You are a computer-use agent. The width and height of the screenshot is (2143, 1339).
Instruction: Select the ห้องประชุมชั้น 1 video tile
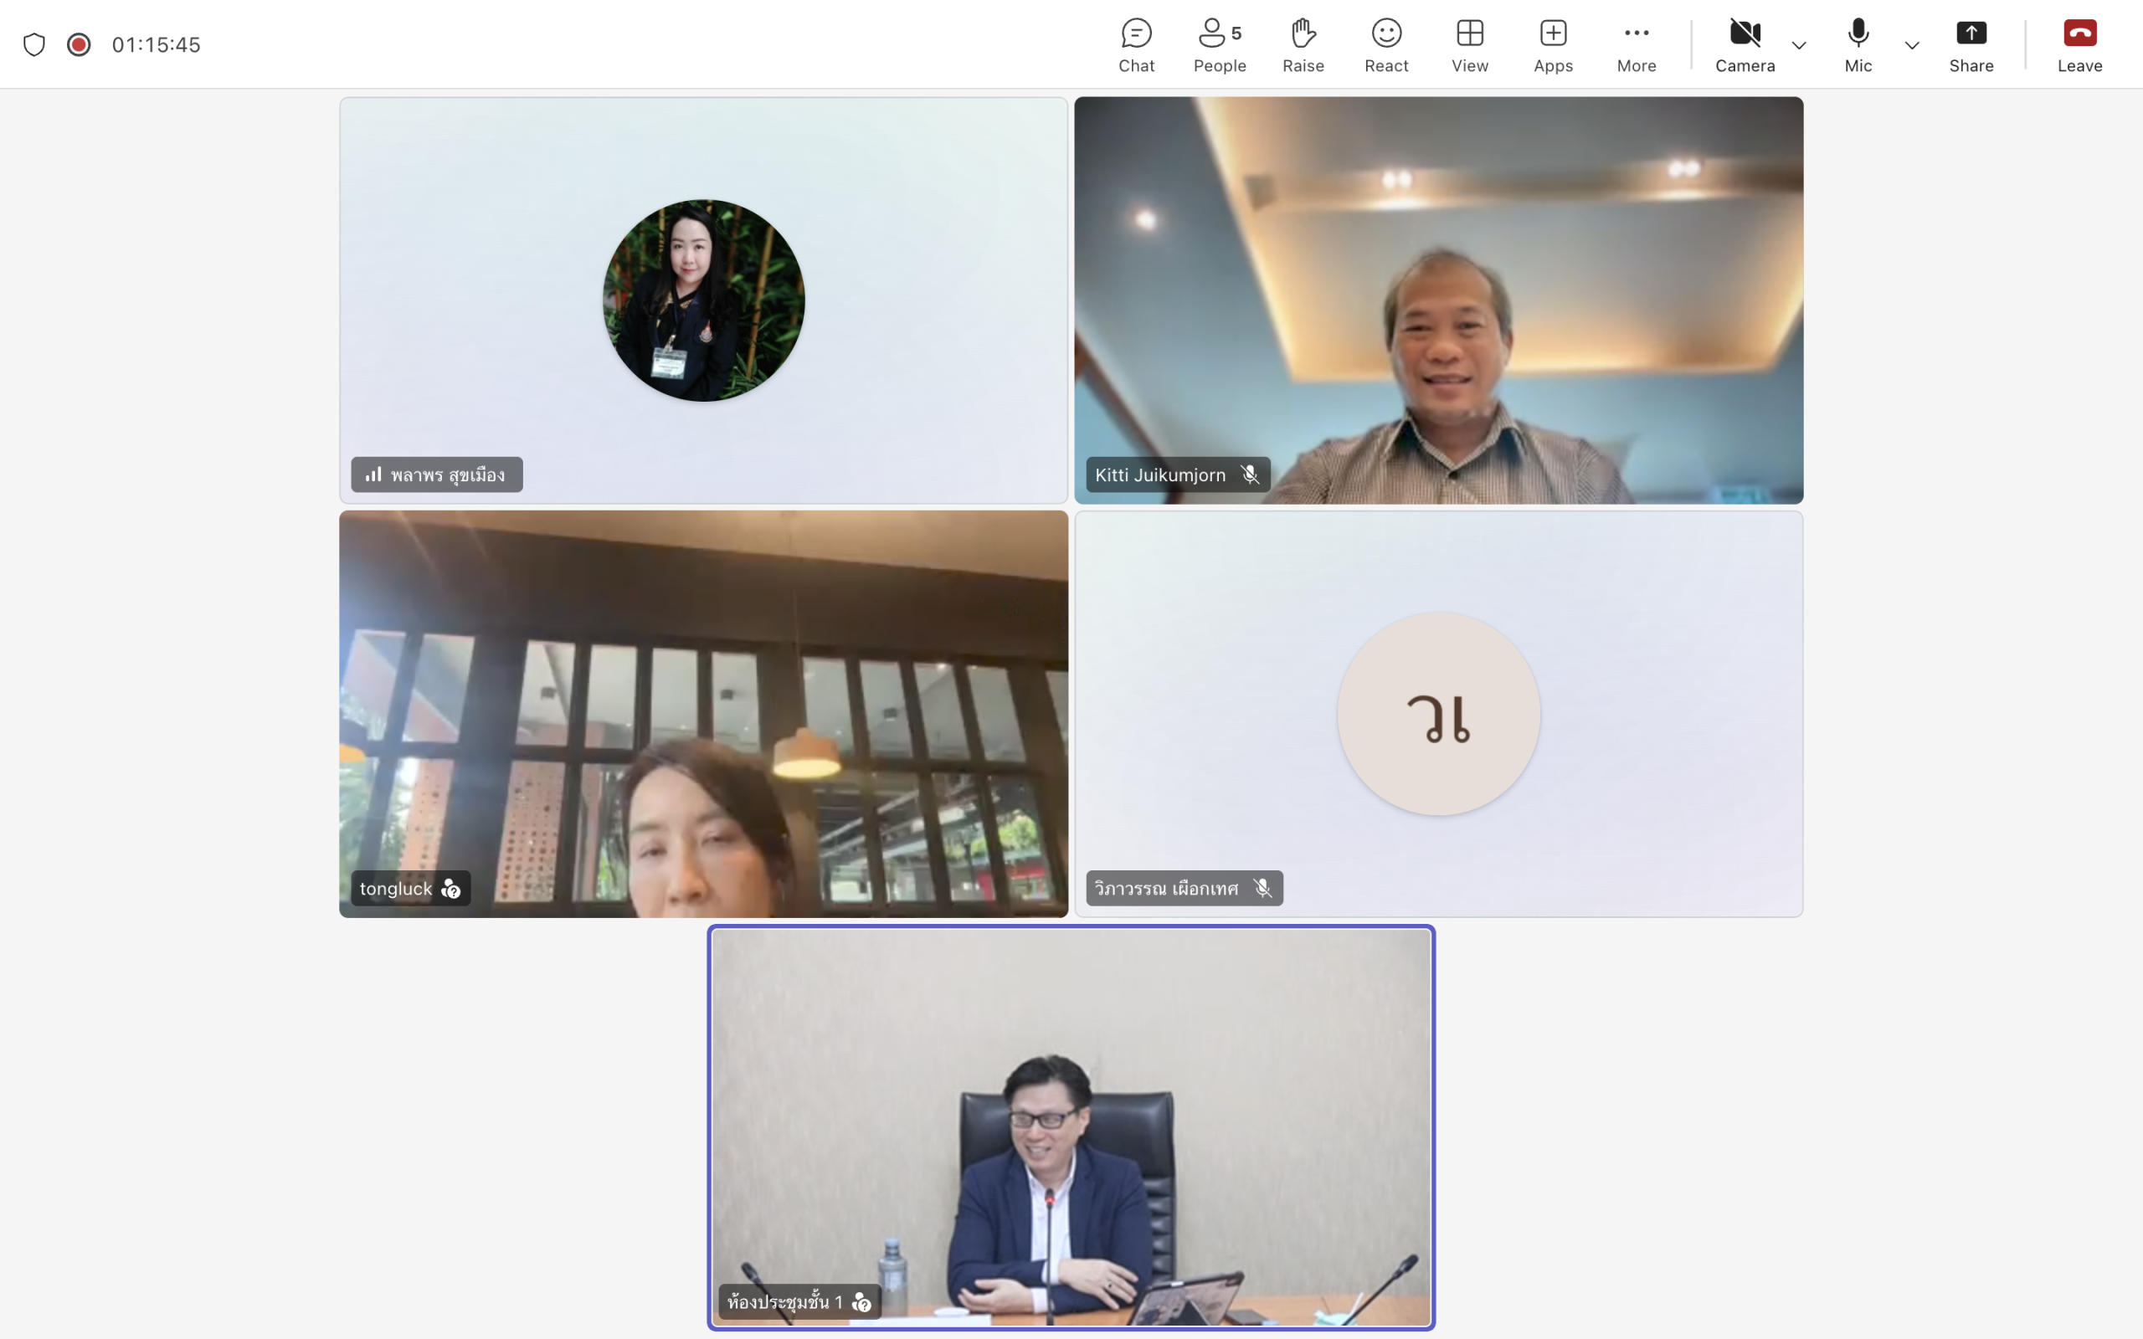point(1071,1127)
